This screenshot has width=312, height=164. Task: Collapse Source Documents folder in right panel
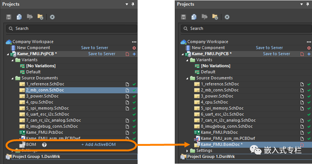(187, 78)
